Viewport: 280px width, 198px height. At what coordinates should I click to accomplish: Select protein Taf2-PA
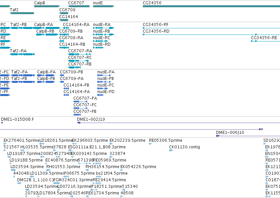pos(19,72)
